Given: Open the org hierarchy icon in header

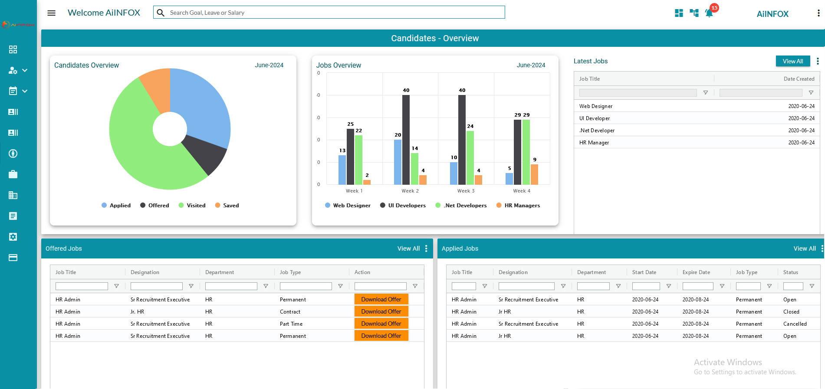Looking at the screenshot, I should [694, 13].
